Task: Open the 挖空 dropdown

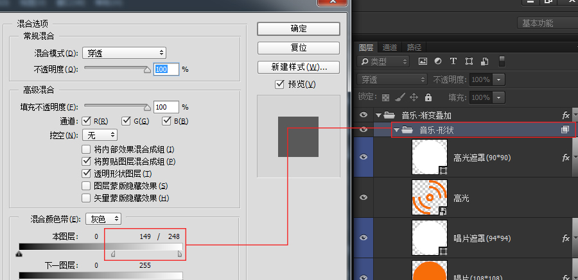Action: 100,135
